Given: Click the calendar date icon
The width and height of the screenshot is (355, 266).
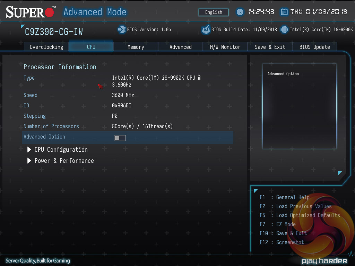Looking at the screenshot, I should click(284, 12).
